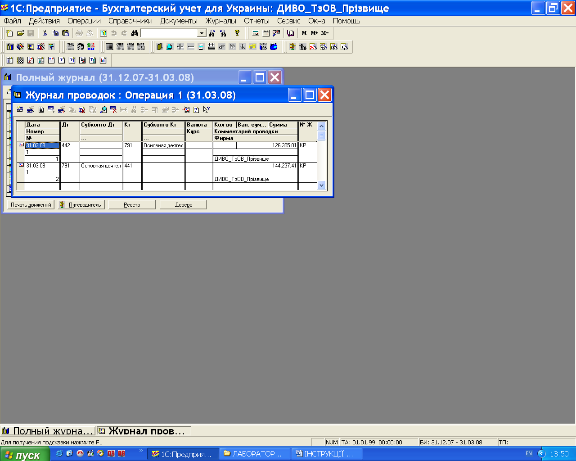Click the first icon of posting journal toolbar
576x461 pixels.
pyautogui.click(x=20, y=109)
